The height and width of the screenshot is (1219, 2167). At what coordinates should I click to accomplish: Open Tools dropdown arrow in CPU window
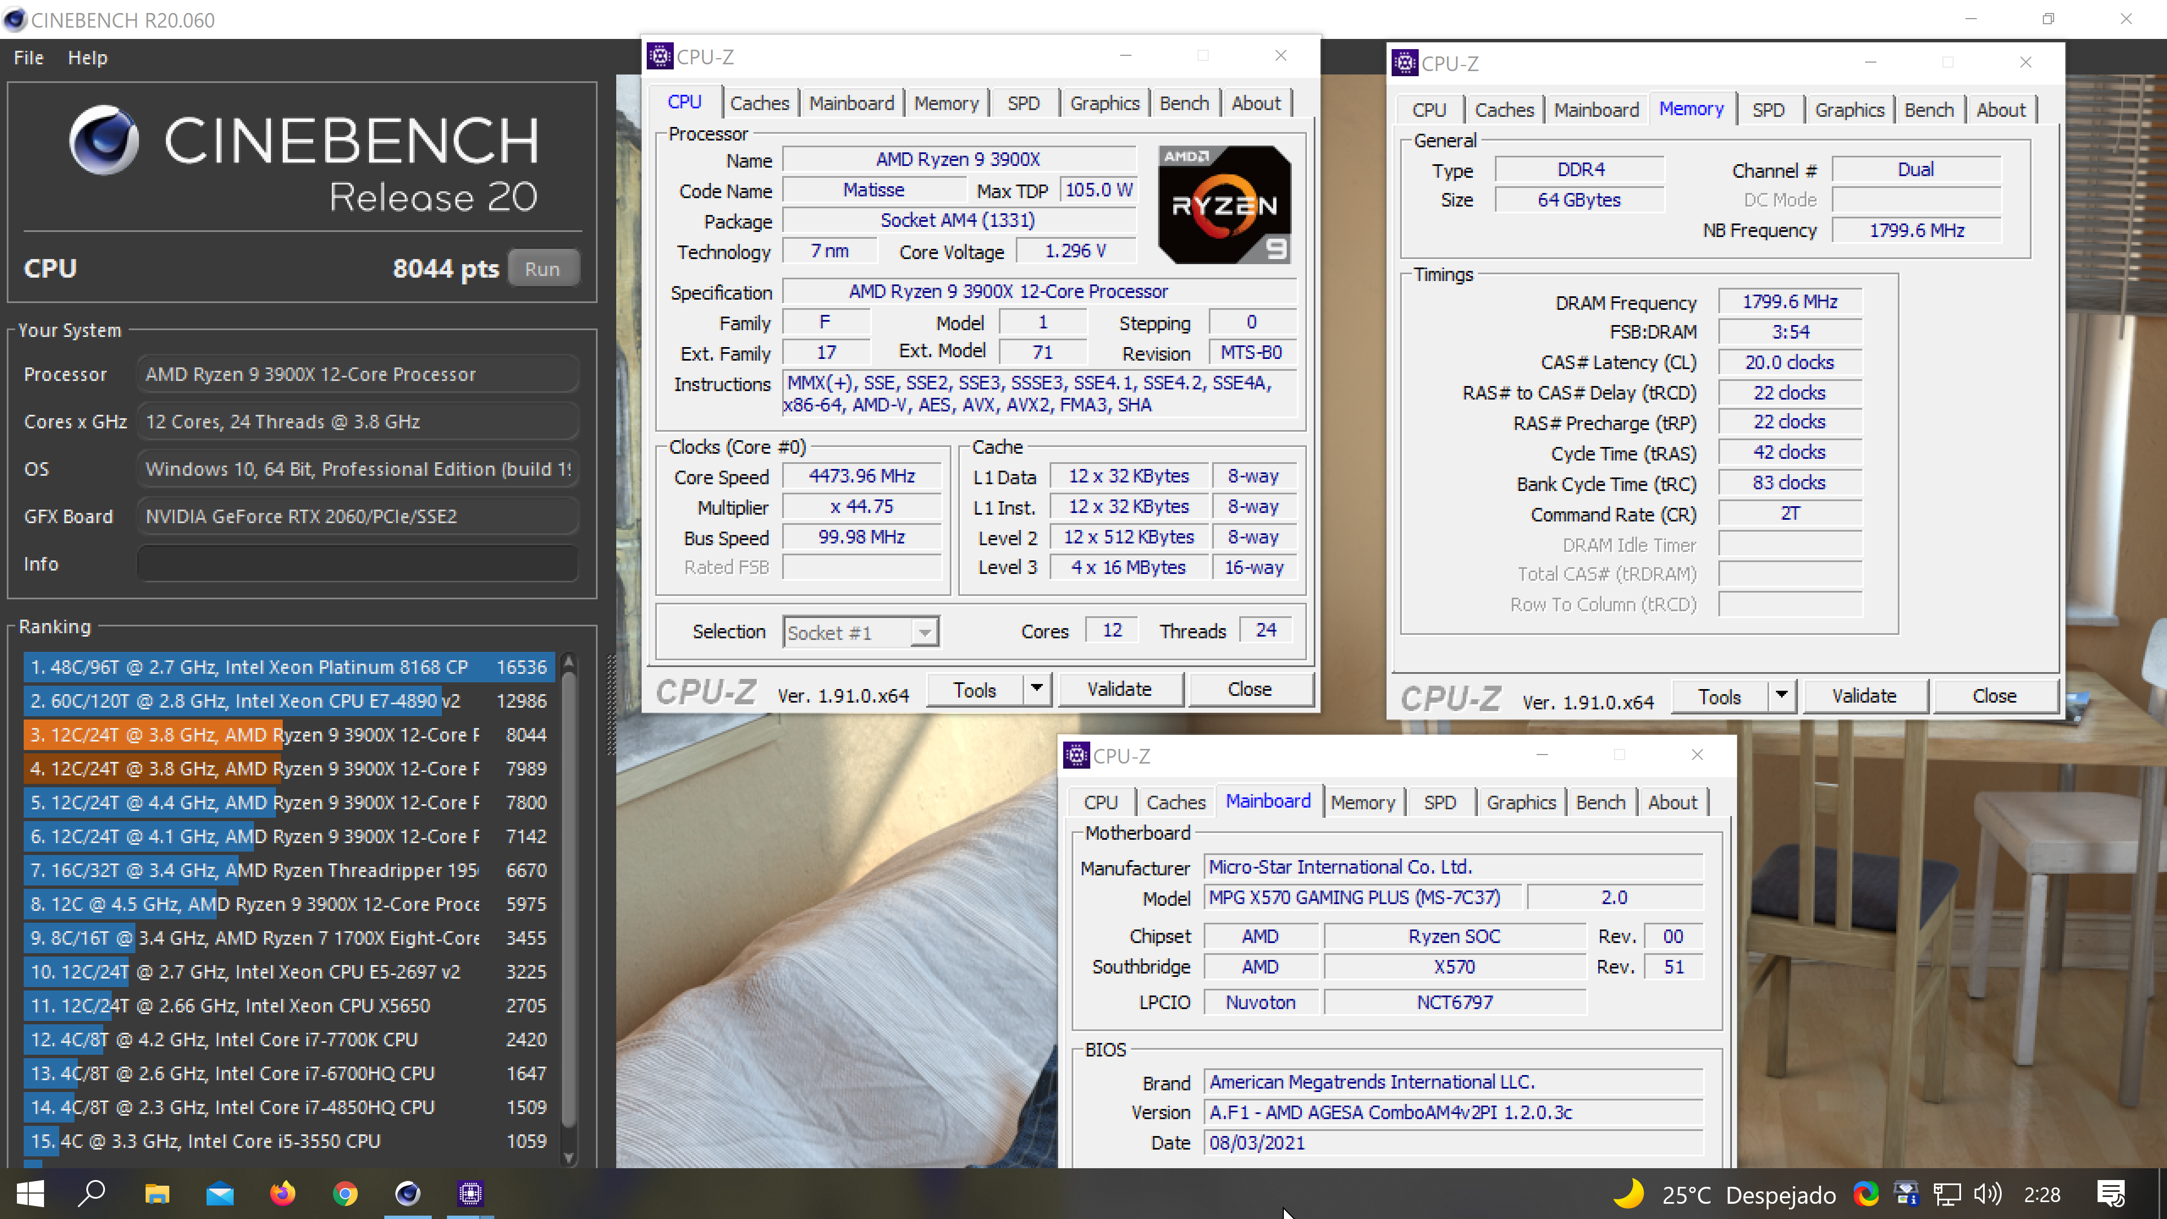(1037, 689)
